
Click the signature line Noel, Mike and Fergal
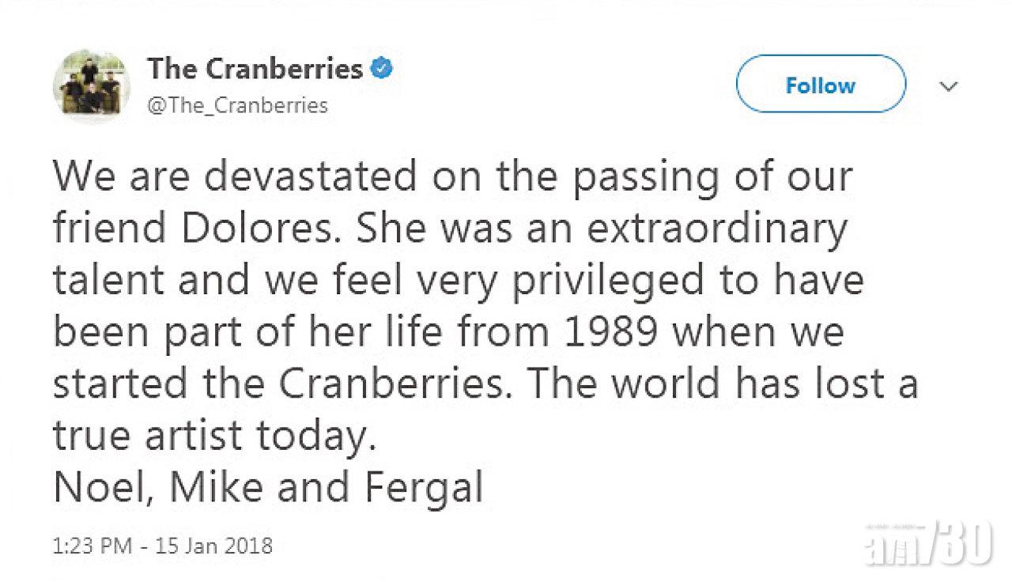[268, 488]
